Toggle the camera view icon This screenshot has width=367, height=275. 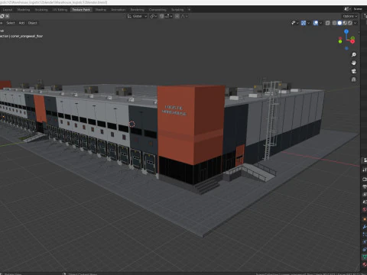(x=354, y=71)
